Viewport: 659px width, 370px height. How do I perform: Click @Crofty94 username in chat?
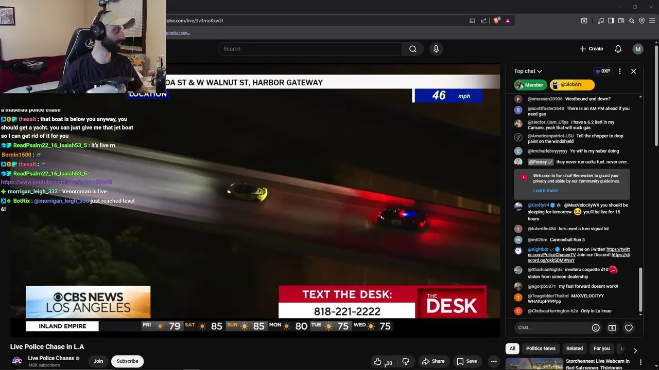(x=539, y=205)
